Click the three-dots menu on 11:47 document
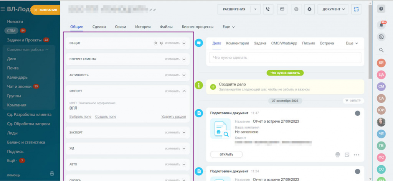This screenshot has width=393, height=181. 357,155
